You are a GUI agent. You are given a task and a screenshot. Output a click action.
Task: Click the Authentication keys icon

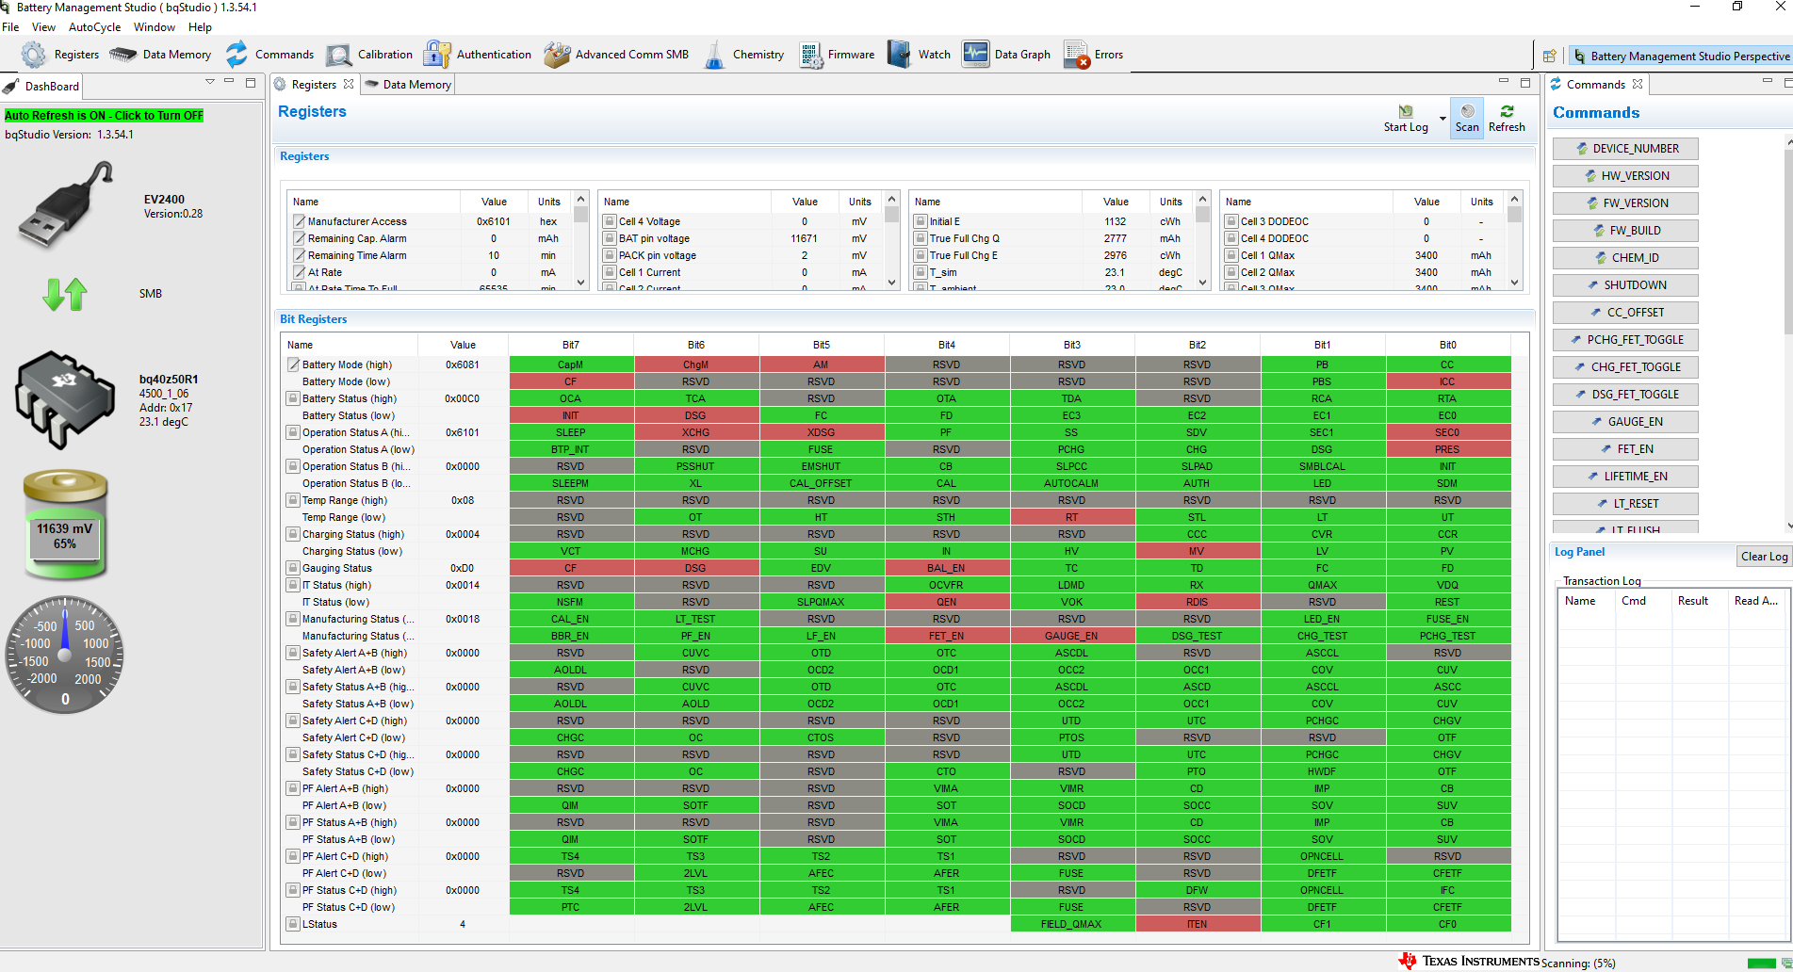point(437,55)
